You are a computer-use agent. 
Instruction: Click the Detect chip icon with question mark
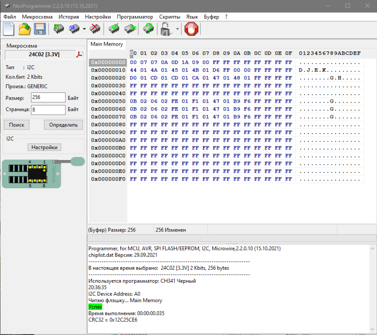tap(148, 29)
